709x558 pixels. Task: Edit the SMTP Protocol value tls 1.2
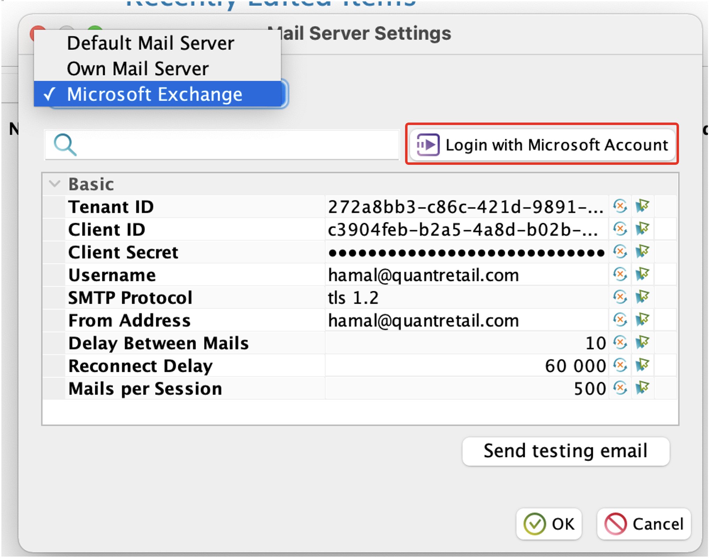coord(467,297)
